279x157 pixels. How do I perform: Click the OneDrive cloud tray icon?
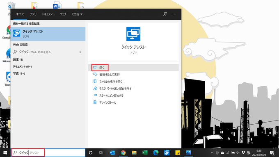[222, 152]
